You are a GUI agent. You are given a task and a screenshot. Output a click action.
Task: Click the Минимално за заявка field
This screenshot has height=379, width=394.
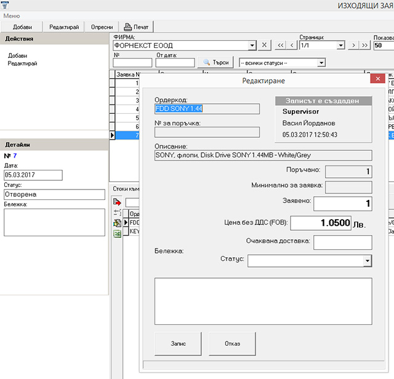[348, 187]
